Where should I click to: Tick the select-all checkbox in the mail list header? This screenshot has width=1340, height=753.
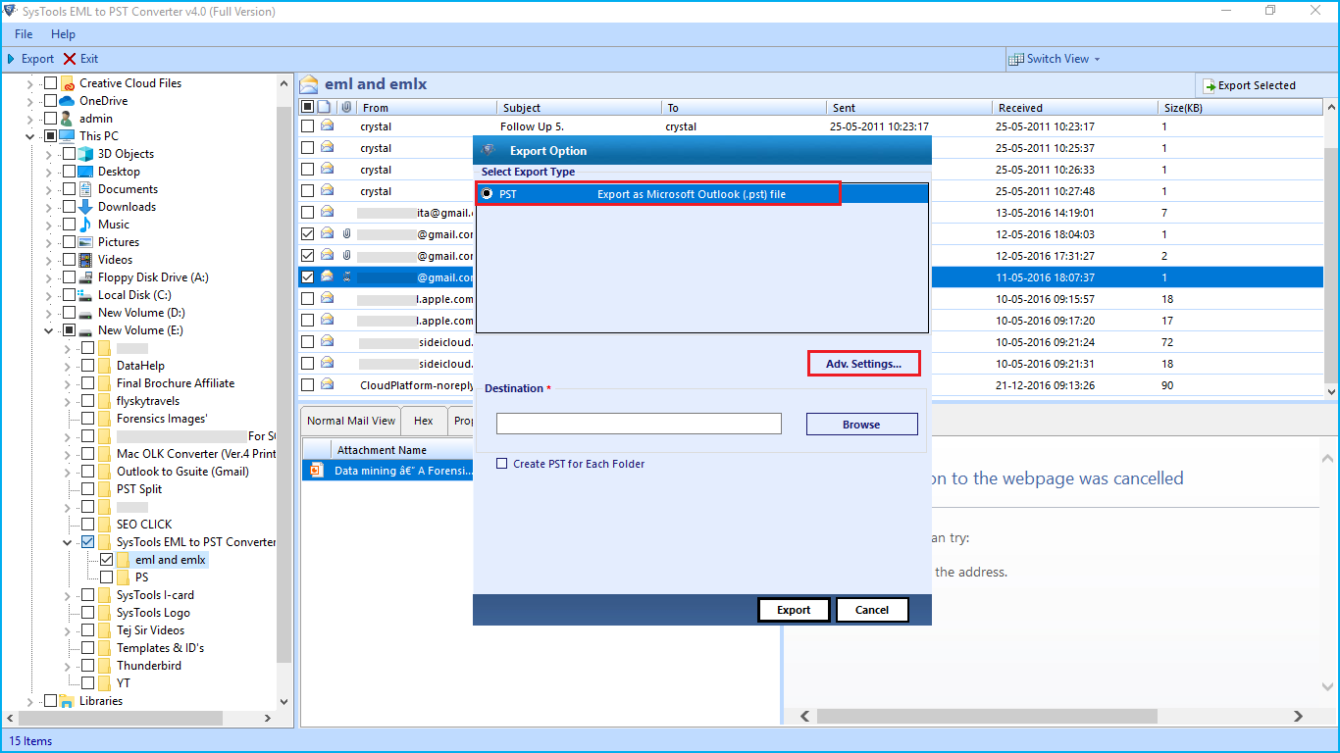pos(308,107)
